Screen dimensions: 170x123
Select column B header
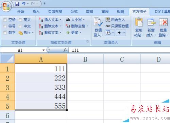pyautogui.click(x=85, y=59)
